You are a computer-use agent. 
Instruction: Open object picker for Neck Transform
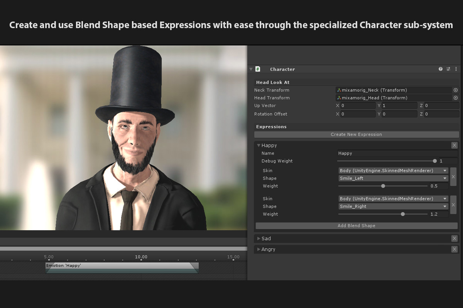click(456, 90)
